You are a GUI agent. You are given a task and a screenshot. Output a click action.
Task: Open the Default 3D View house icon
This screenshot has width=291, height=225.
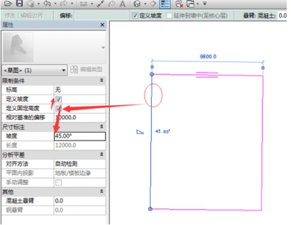[x=137, y=3]
